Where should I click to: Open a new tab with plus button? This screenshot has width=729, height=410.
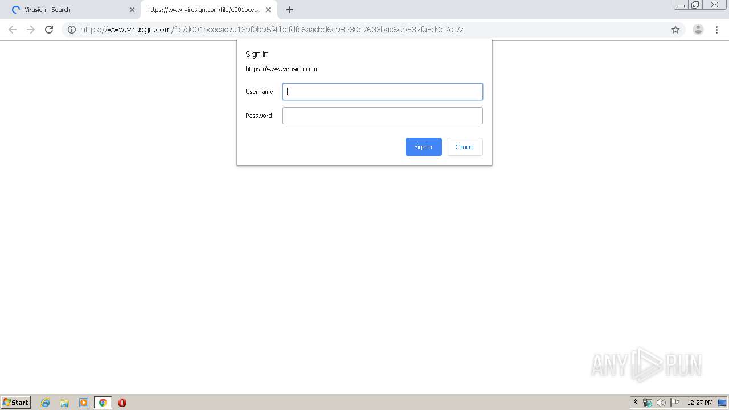tap(290, 10)
